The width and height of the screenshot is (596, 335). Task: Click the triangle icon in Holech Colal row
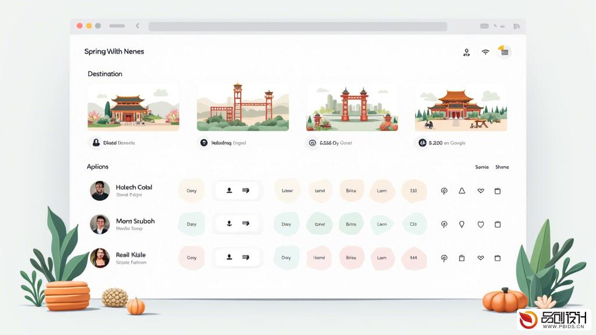(x=462, y=191)
